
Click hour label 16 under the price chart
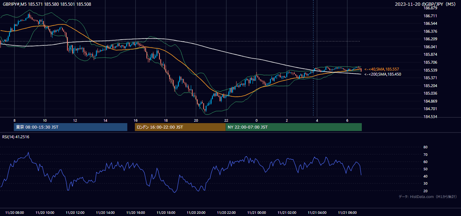[136, 120]
